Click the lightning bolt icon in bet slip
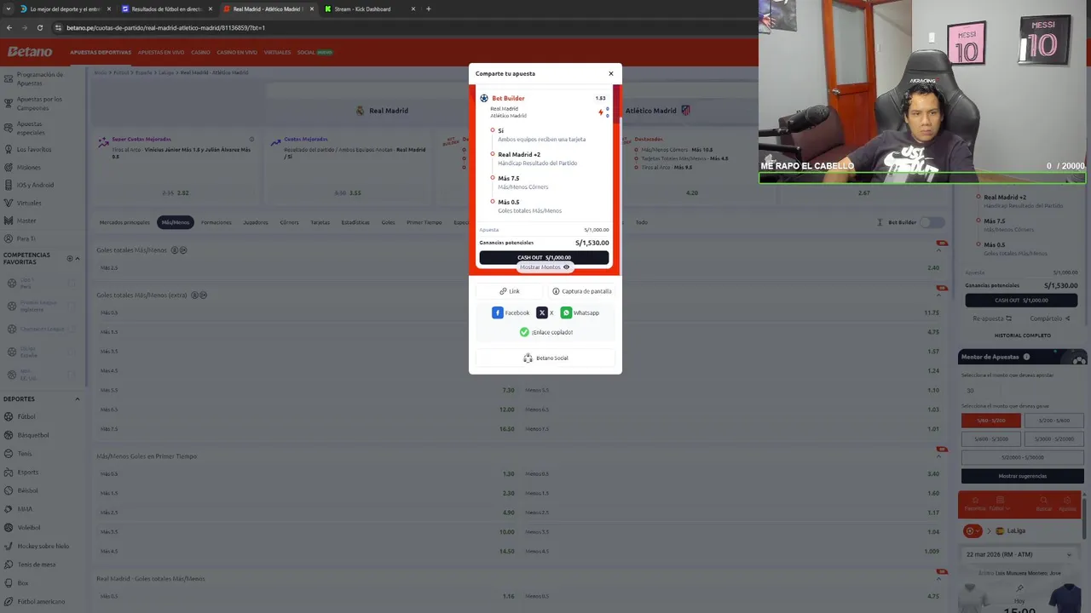This screenshot has width=1091, height=613. (x=601, y=112)
